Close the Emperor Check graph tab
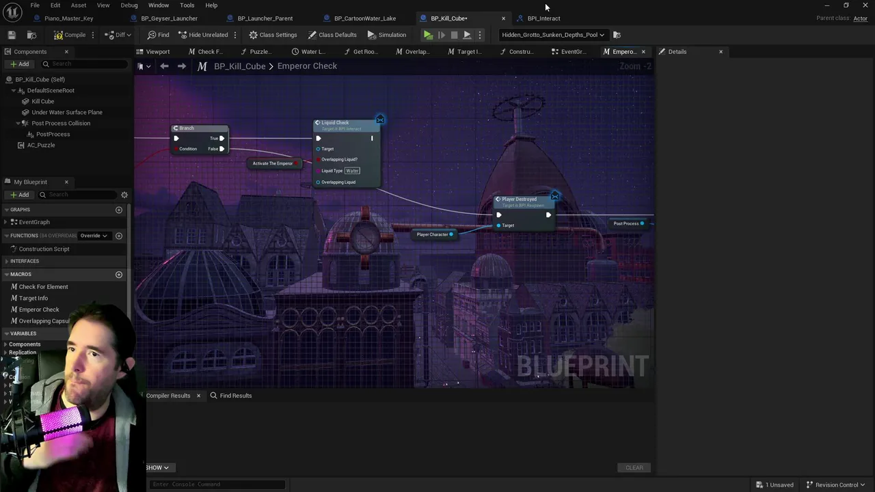The image size is (875, 492). coord(643,52)
